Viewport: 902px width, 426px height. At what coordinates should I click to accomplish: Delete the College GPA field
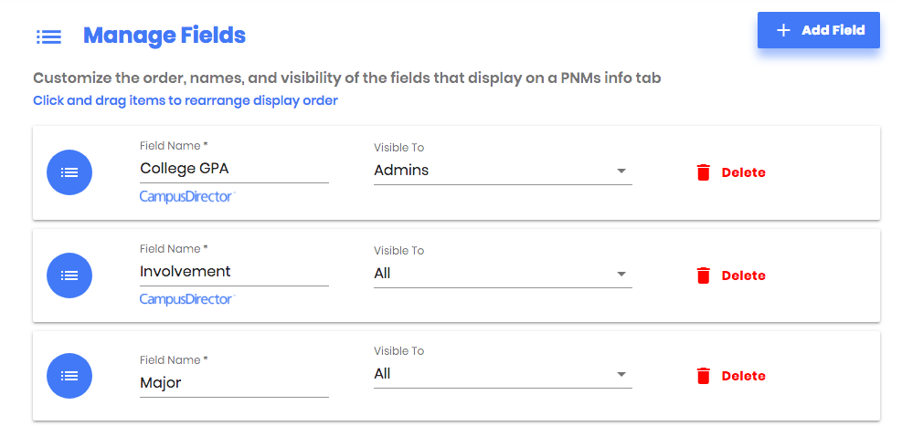[x=730, y=172]
